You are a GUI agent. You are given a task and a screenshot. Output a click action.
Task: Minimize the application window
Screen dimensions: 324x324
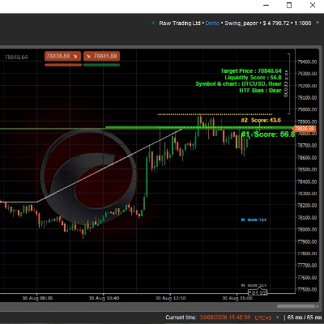(x=266, y=5)
